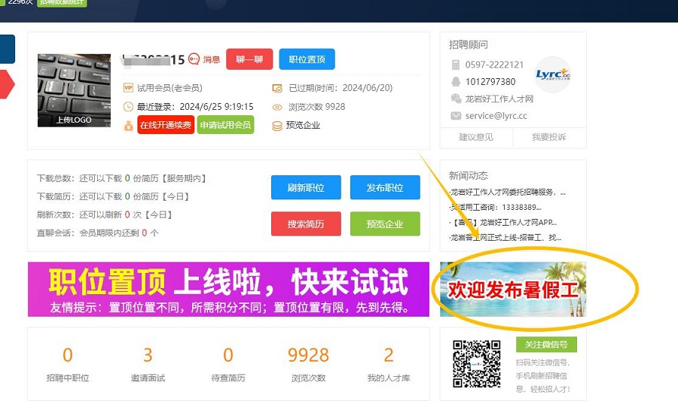Screen dimensions: 678x407
Task: Click the 消息 message bubble icon
Action: coord(194,59)
